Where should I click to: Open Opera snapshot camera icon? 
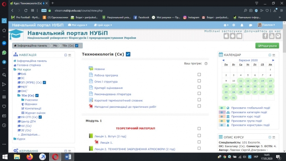[251, 10]
